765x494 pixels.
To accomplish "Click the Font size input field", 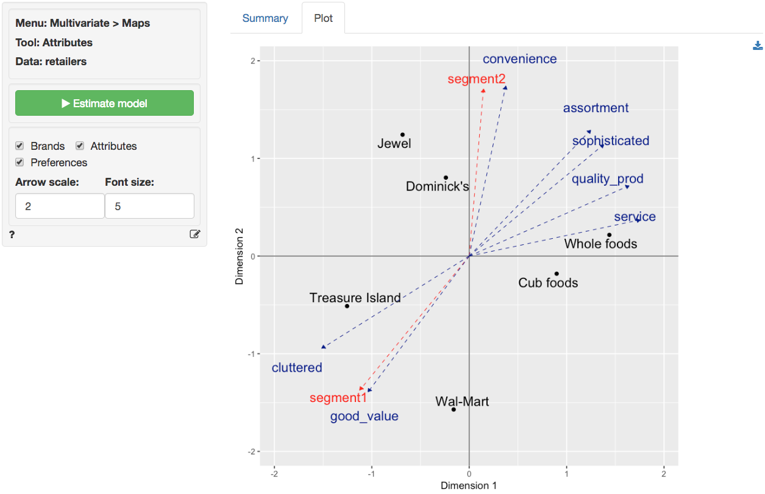I will pos(149,206).
